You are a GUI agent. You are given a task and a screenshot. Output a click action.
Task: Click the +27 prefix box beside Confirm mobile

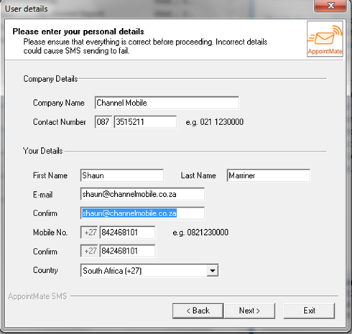click(89, 251)
